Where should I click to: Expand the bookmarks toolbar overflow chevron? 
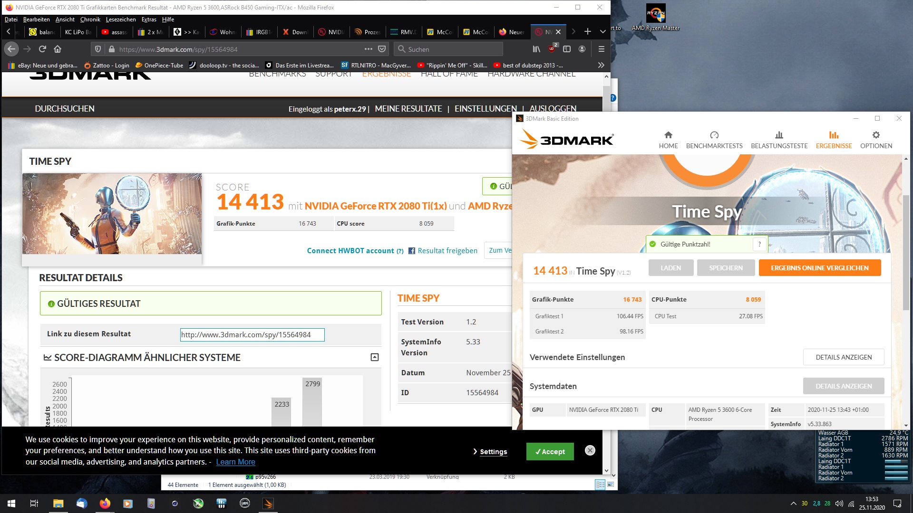[x=601, y=65]
